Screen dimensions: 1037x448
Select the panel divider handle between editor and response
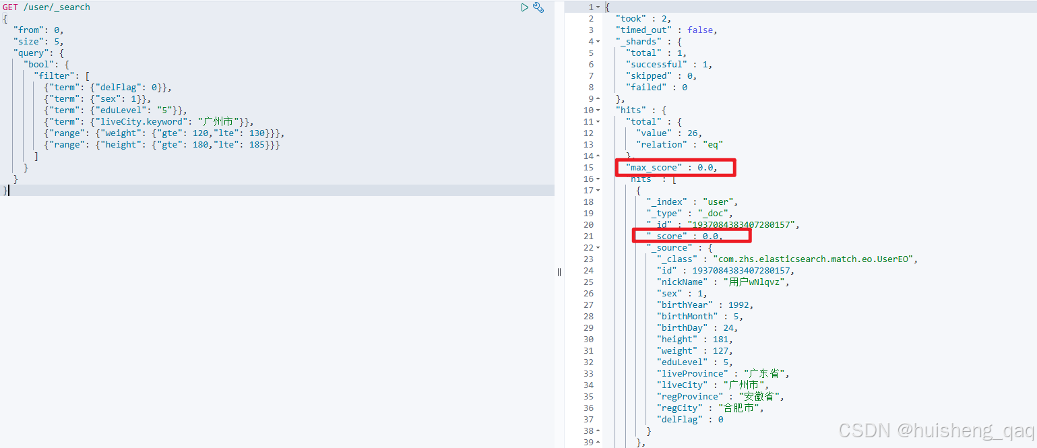pos(559,271)
